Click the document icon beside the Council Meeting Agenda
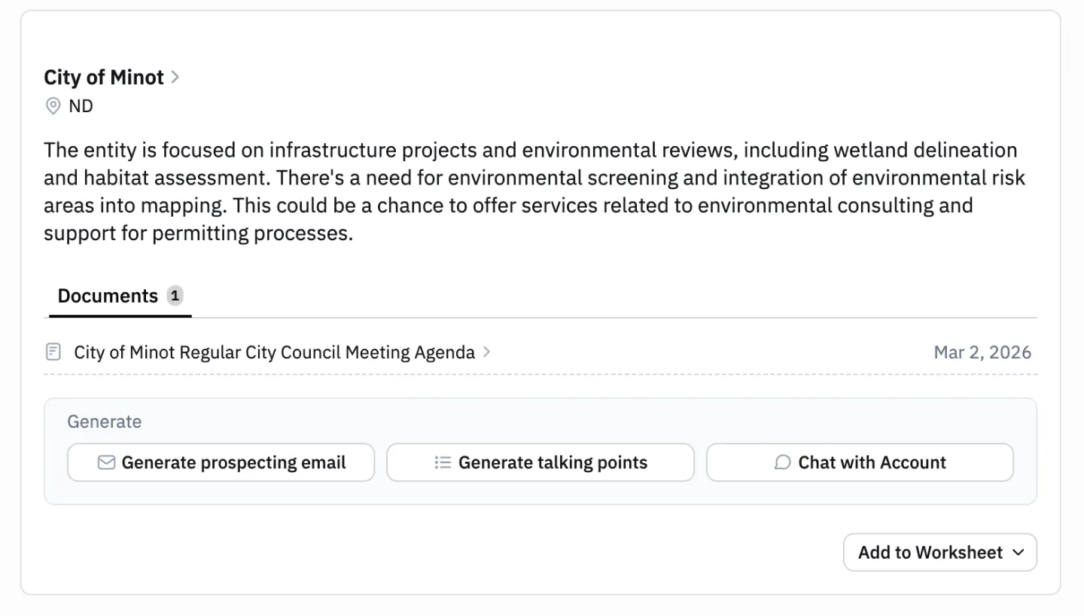This screenshot has width=1084, height=616. point(53,352)
